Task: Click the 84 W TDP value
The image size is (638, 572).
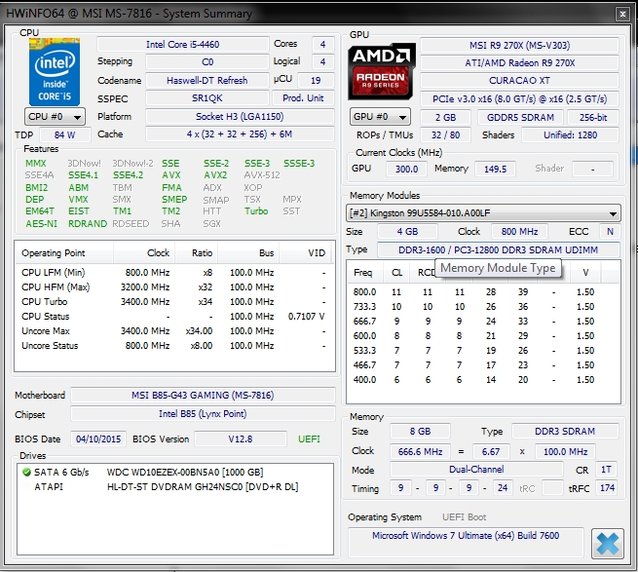Action: click(65, 135)
